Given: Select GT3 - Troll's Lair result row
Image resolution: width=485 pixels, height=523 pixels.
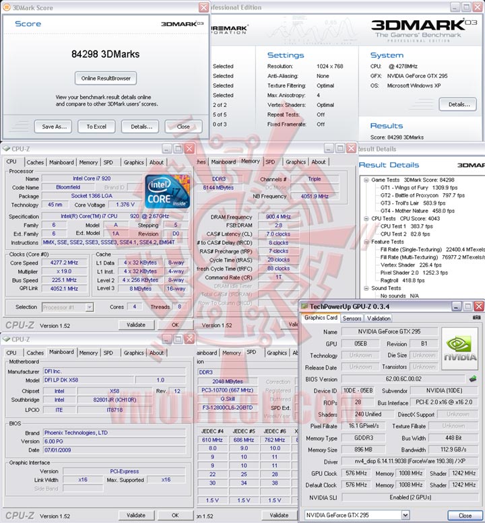Looking at the screenshot, I should point(413,203).
